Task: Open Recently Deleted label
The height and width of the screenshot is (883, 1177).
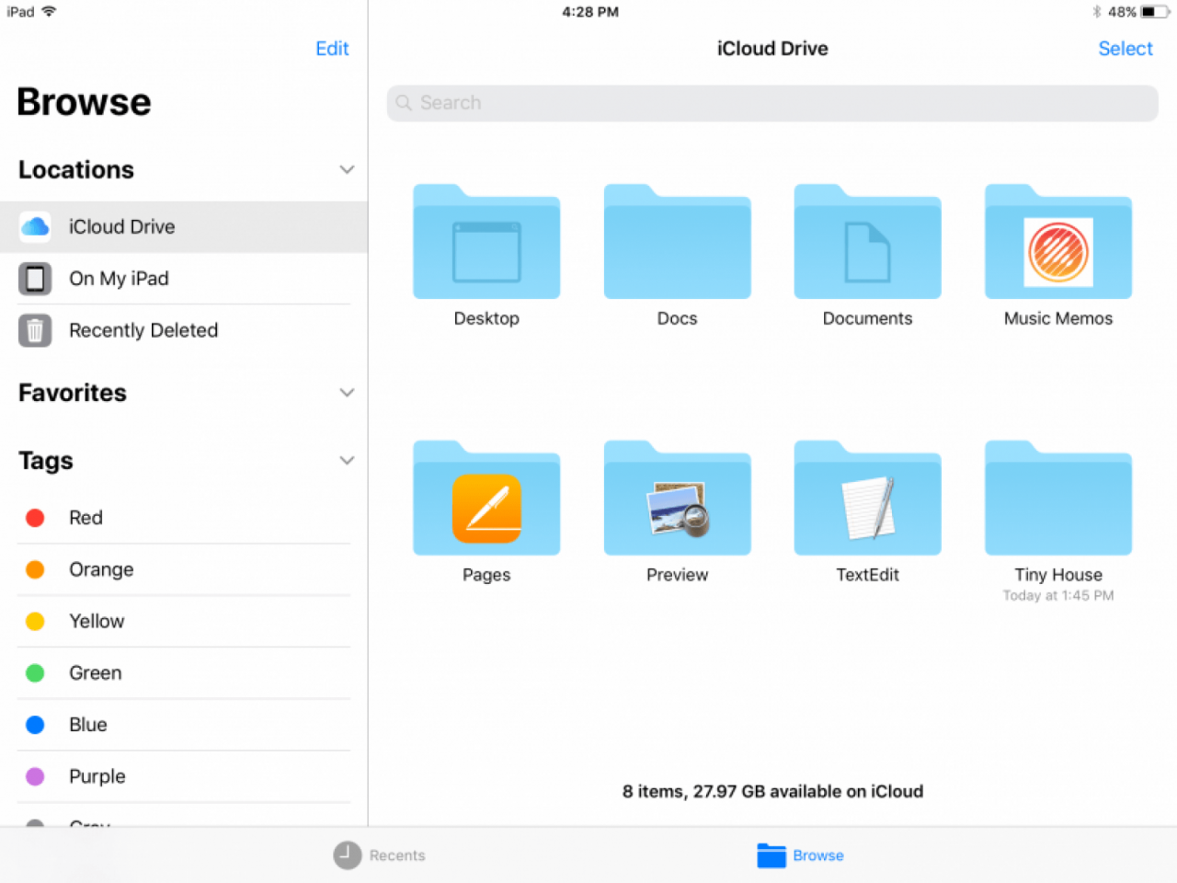Action: (x=143, y=330)
